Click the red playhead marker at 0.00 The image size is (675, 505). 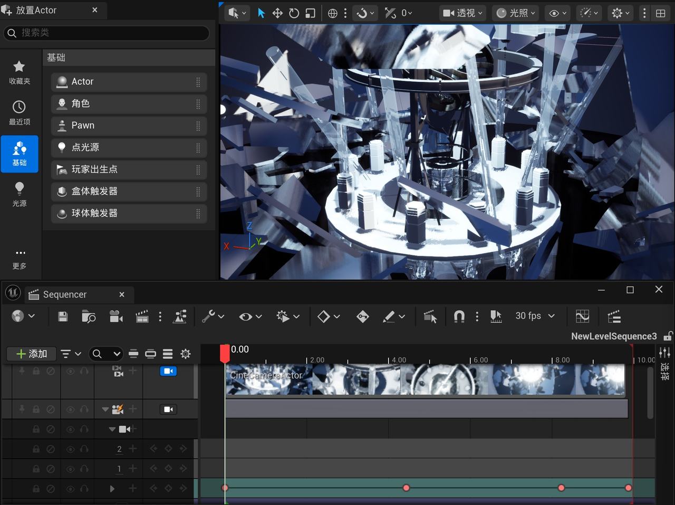pos(225,353)
